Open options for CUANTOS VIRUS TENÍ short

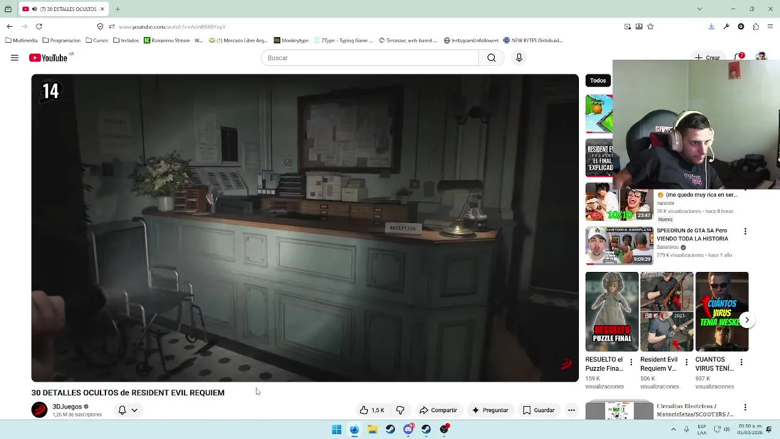(741, 362)
